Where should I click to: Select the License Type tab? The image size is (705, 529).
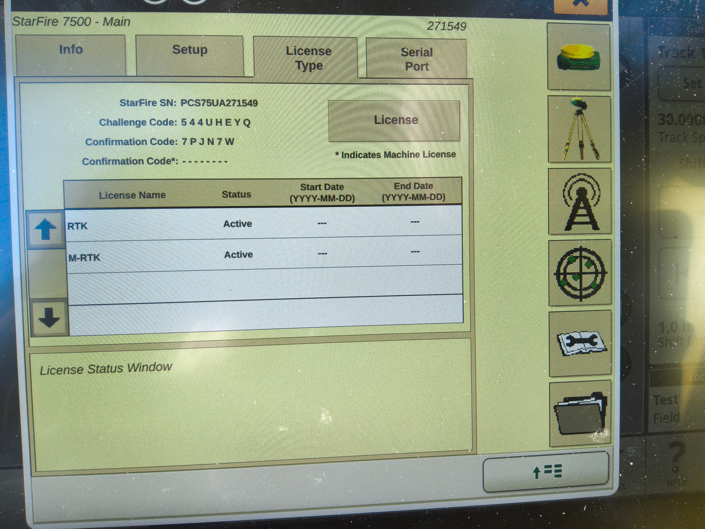pos(308,58)
